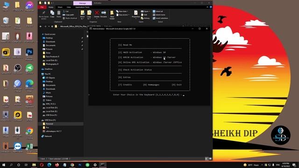The width and height of the screenshot is (299, 168).
Task: Click the large icons view toggle
Action: (x=210, y=159)
